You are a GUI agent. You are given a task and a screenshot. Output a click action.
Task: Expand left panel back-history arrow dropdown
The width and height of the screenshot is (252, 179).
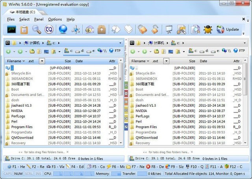[x=14, y=52]
